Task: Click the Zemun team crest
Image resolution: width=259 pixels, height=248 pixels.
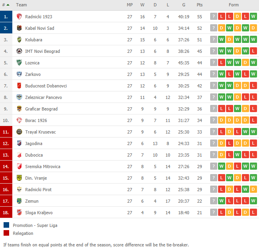Action: (x=19, y=201)
